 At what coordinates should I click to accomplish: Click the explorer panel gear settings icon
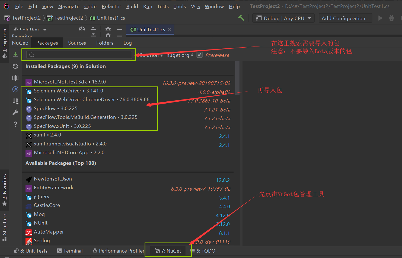108,29
